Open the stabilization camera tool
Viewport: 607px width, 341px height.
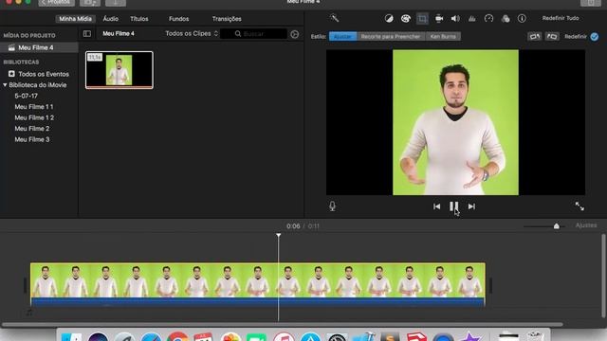click(x=439, y=19)
